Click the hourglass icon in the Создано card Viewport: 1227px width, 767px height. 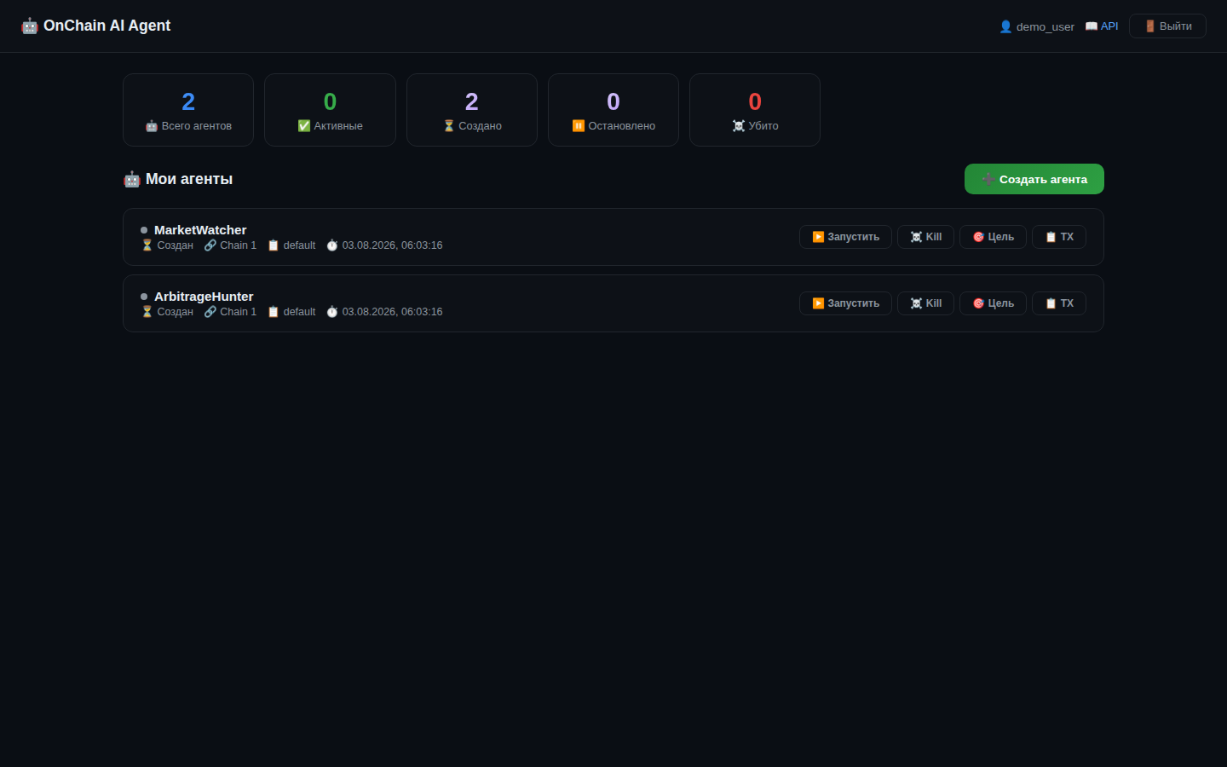click(449, 126)
